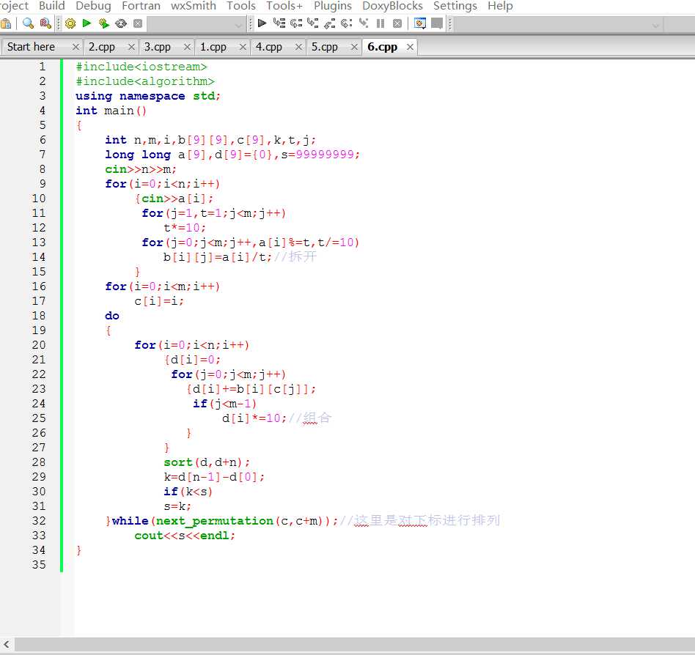This screenshot has width=695, height=655.
Task: Click the Build gear icon
Action: (70, 23)
